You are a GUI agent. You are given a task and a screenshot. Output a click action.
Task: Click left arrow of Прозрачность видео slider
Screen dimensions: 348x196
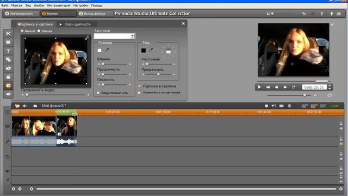23,95
